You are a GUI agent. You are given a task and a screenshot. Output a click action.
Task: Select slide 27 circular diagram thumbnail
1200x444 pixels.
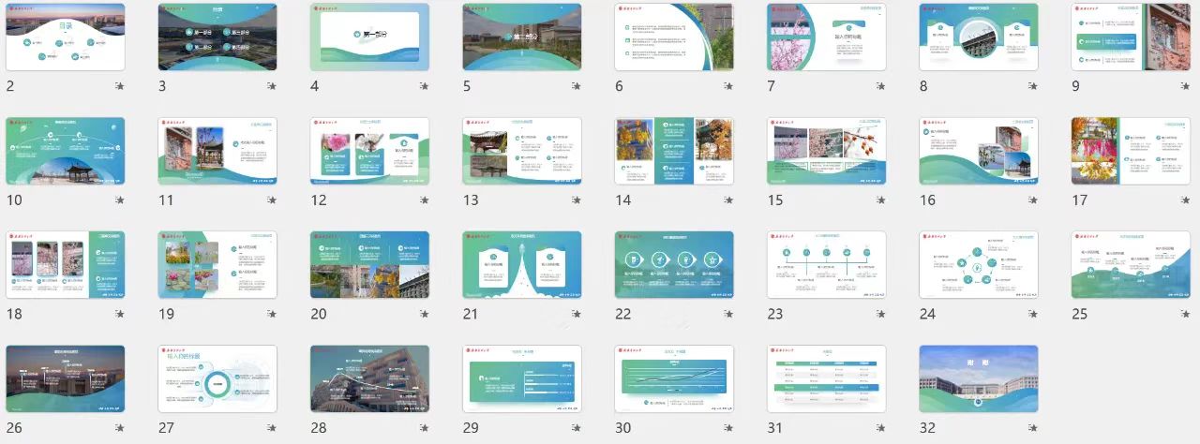[x=217, y=379]
